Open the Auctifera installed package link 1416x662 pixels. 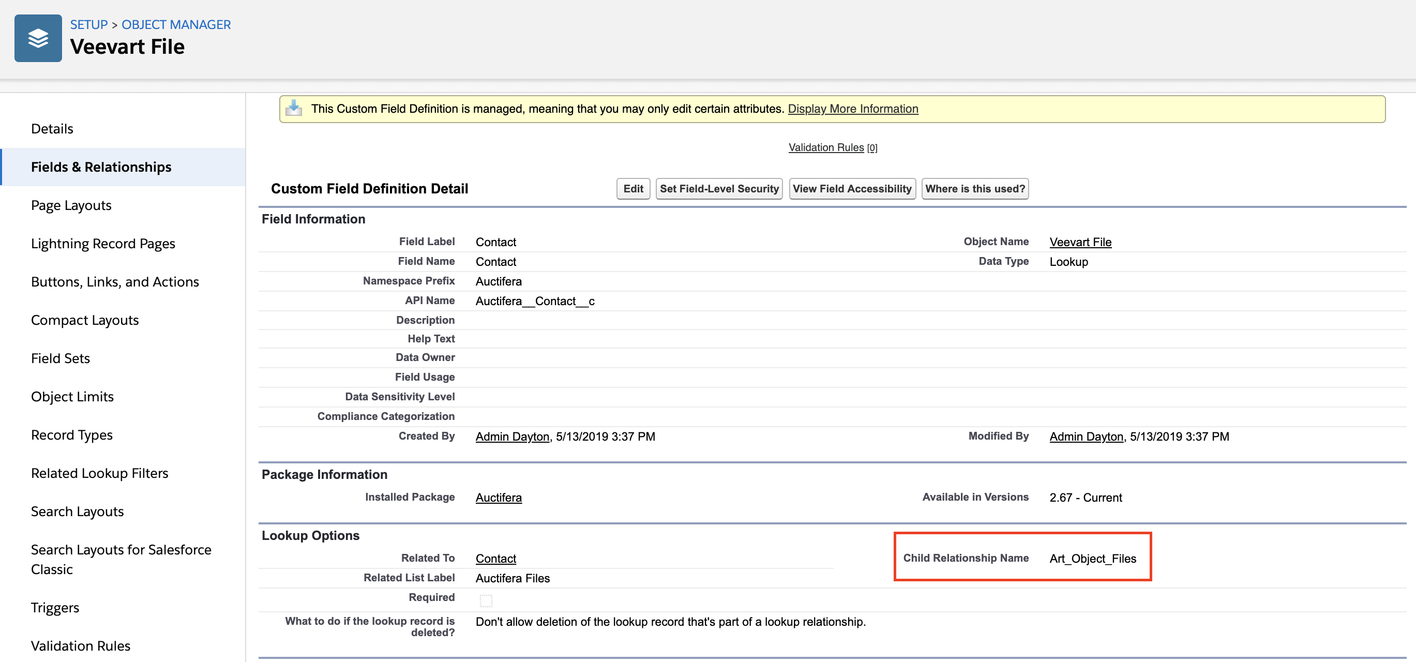point(498,498)
